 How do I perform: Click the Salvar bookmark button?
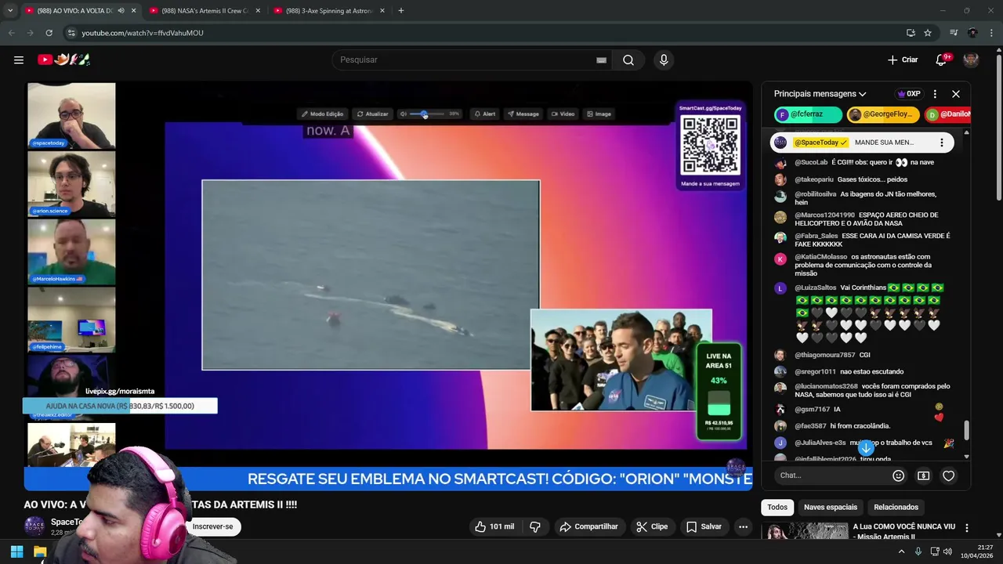tap(704, 526)
